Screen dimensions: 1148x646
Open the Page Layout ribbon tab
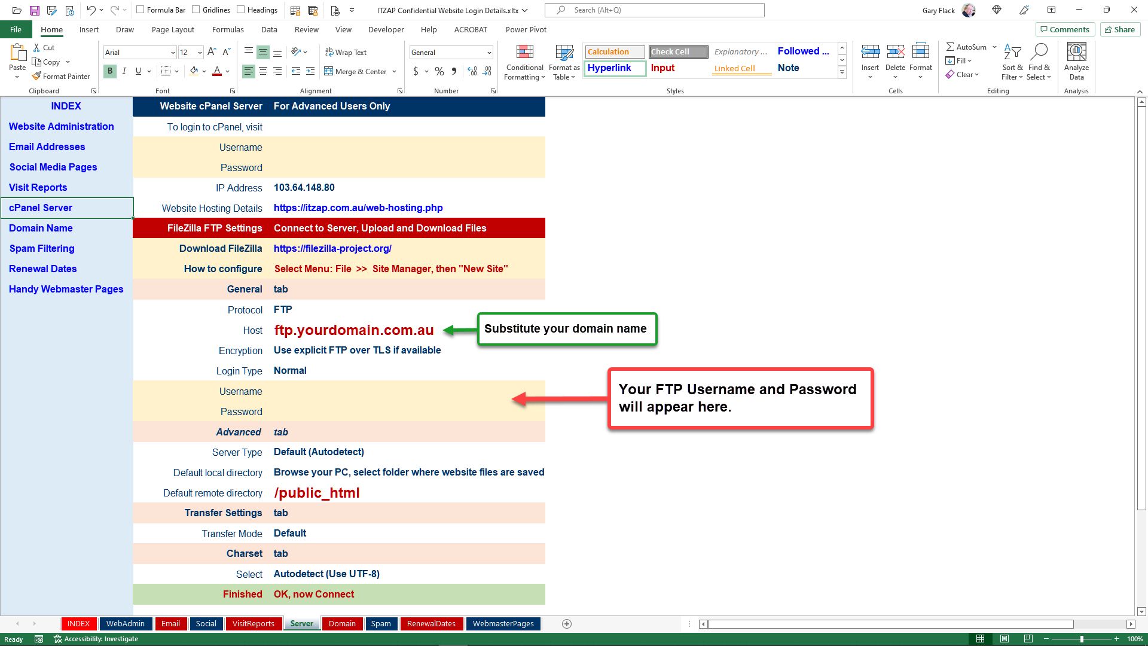click(173, 29)
